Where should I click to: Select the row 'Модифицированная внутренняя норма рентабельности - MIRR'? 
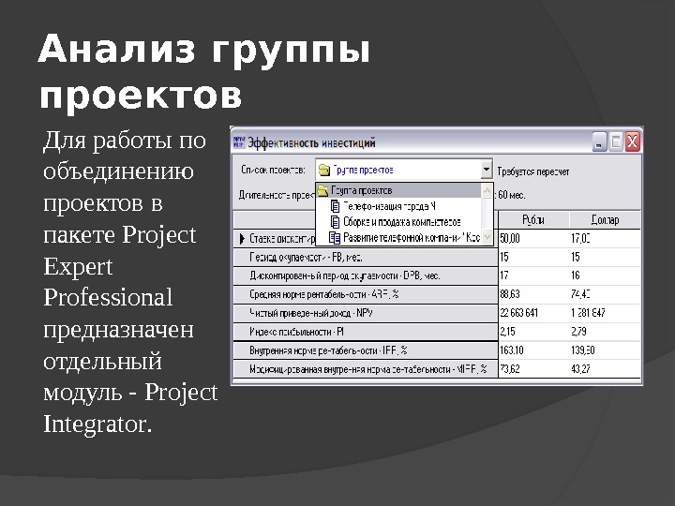[366, 369]
